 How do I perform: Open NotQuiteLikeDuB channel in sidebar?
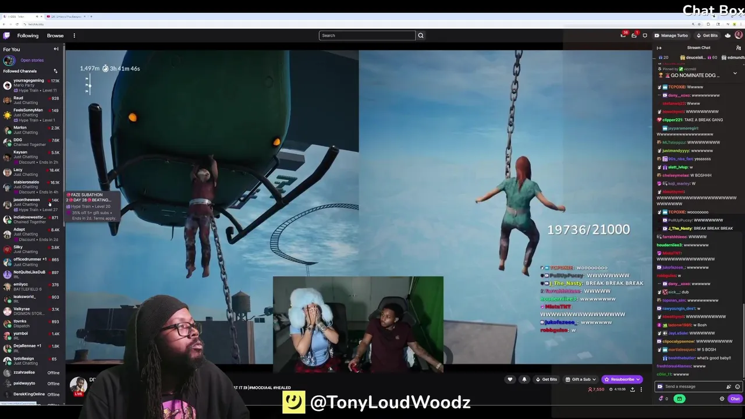pos(31,274)
